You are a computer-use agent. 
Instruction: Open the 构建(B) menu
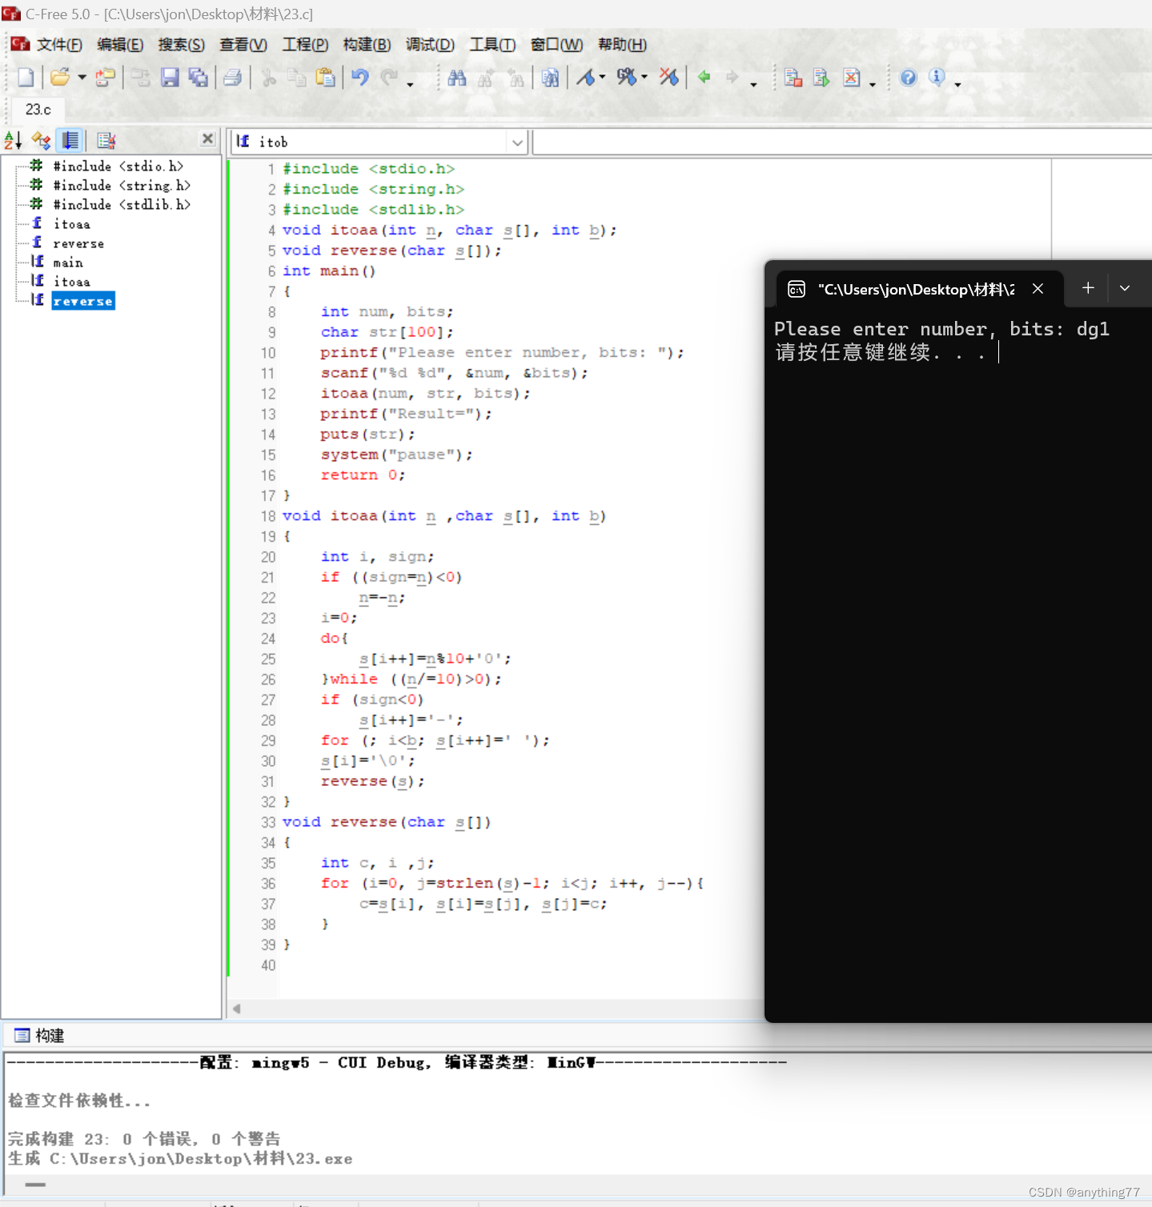[367, 45]
